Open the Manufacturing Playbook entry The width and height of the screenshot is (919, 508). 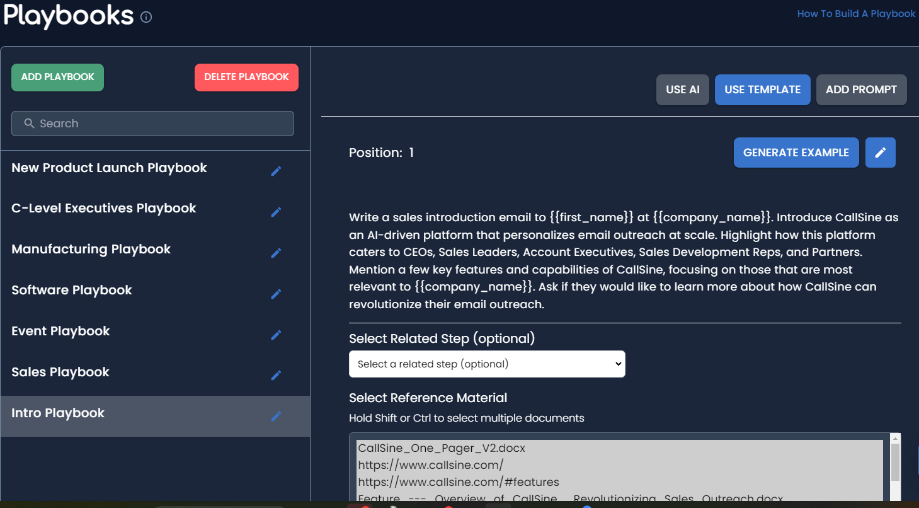(91, 249)
